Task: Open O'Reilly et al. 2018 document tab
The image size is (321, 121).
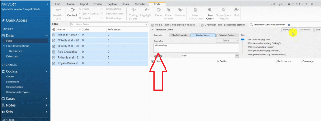Action: click(x=223, y=25)
